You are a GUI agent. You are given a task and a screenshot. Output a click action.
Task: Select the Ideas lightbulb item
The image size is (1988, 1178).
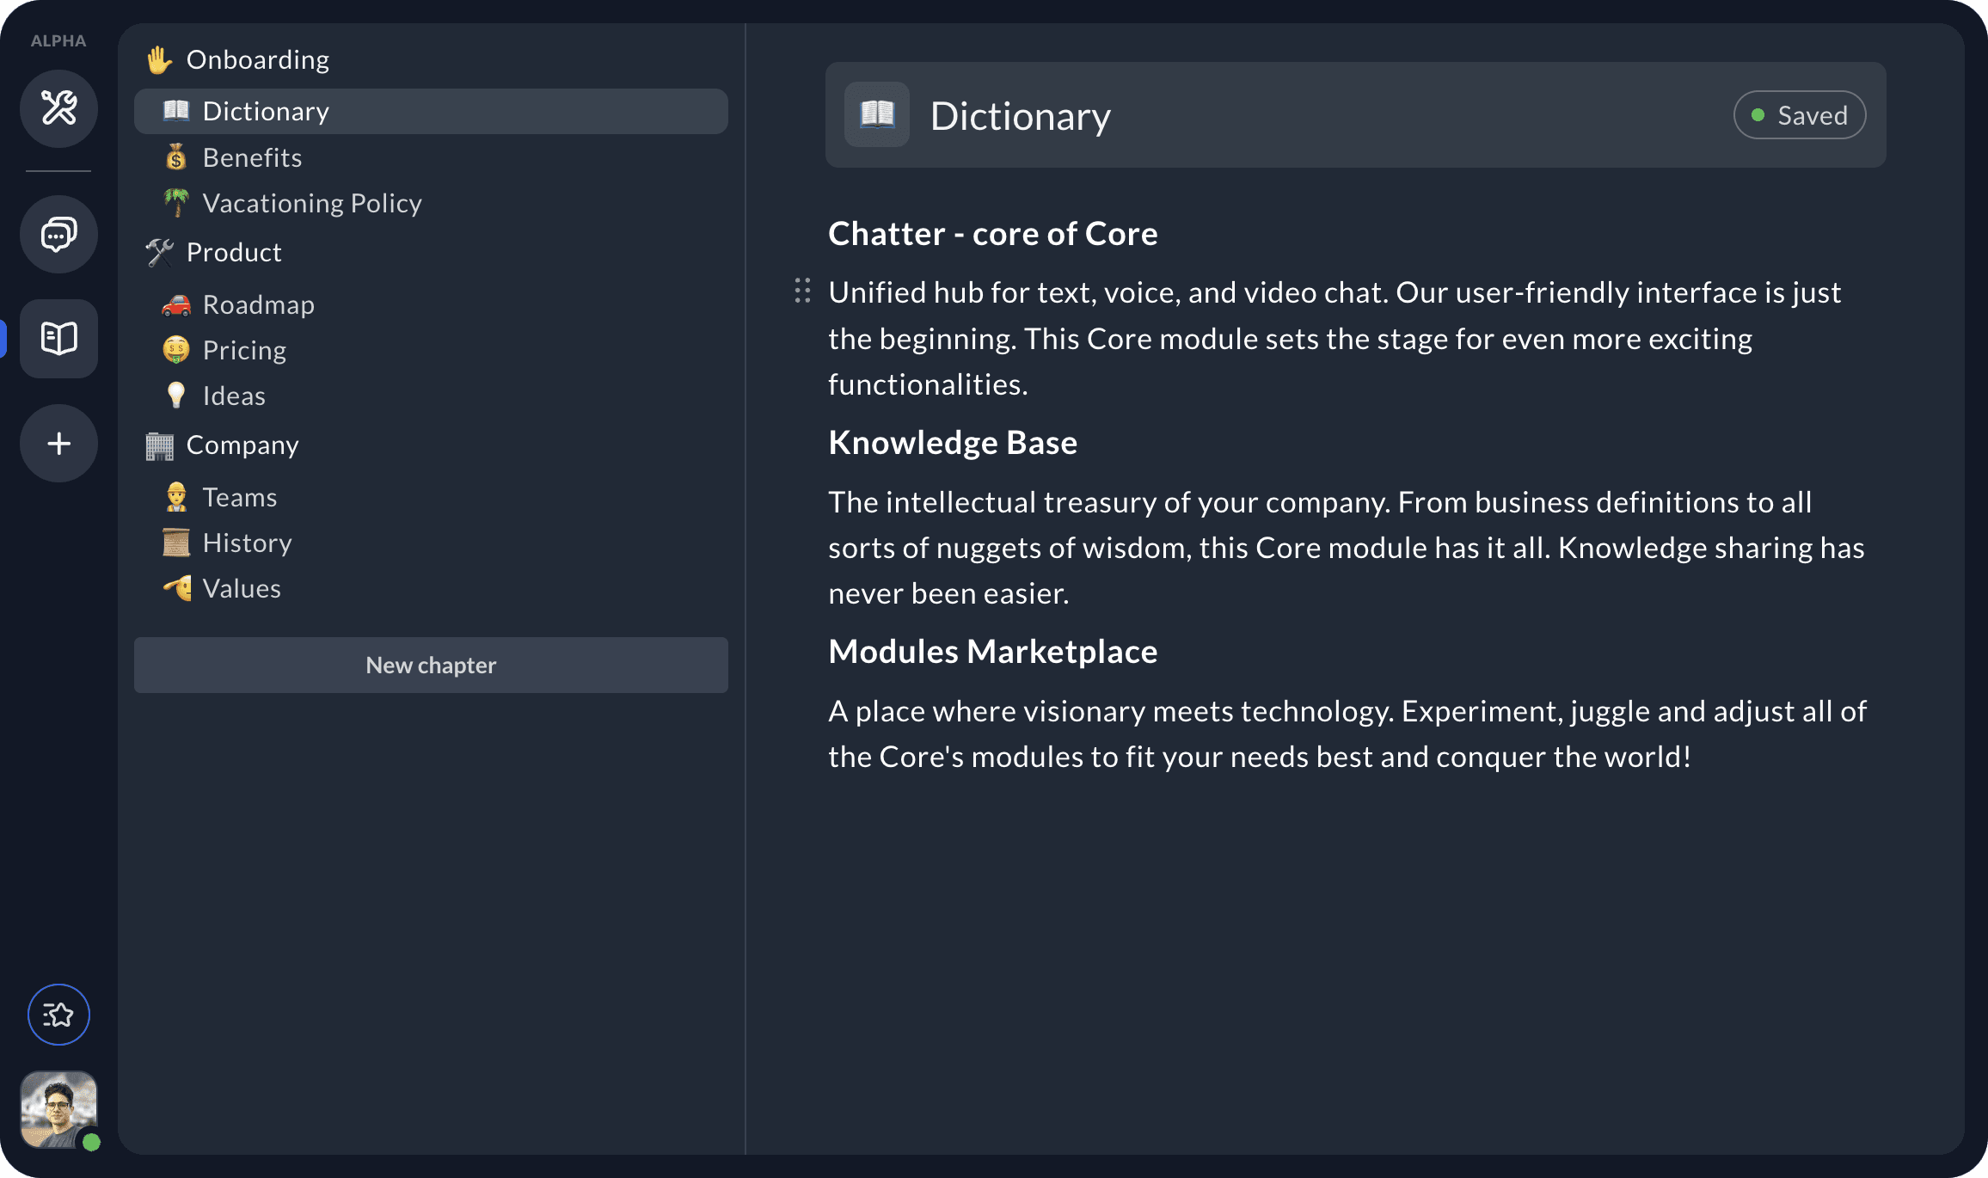(233, 396)
